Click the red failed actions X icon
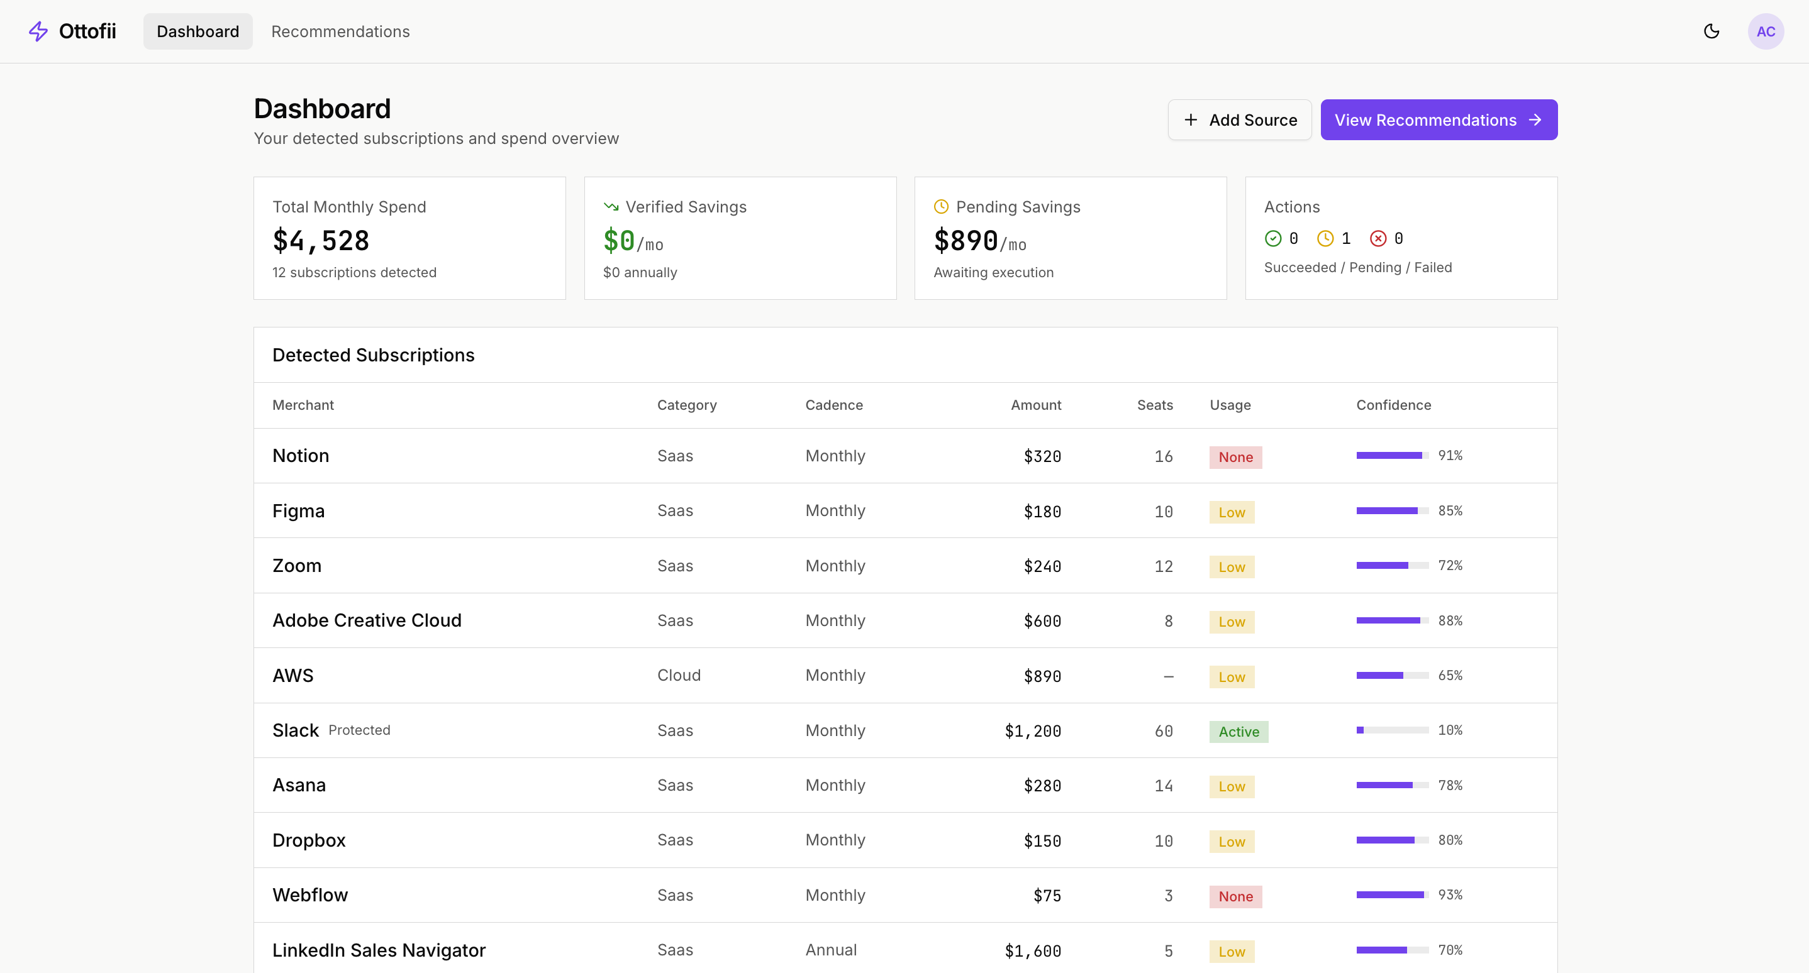Image resolution: width=1809 pixels, height=973 pixels. click(1378, 238)
